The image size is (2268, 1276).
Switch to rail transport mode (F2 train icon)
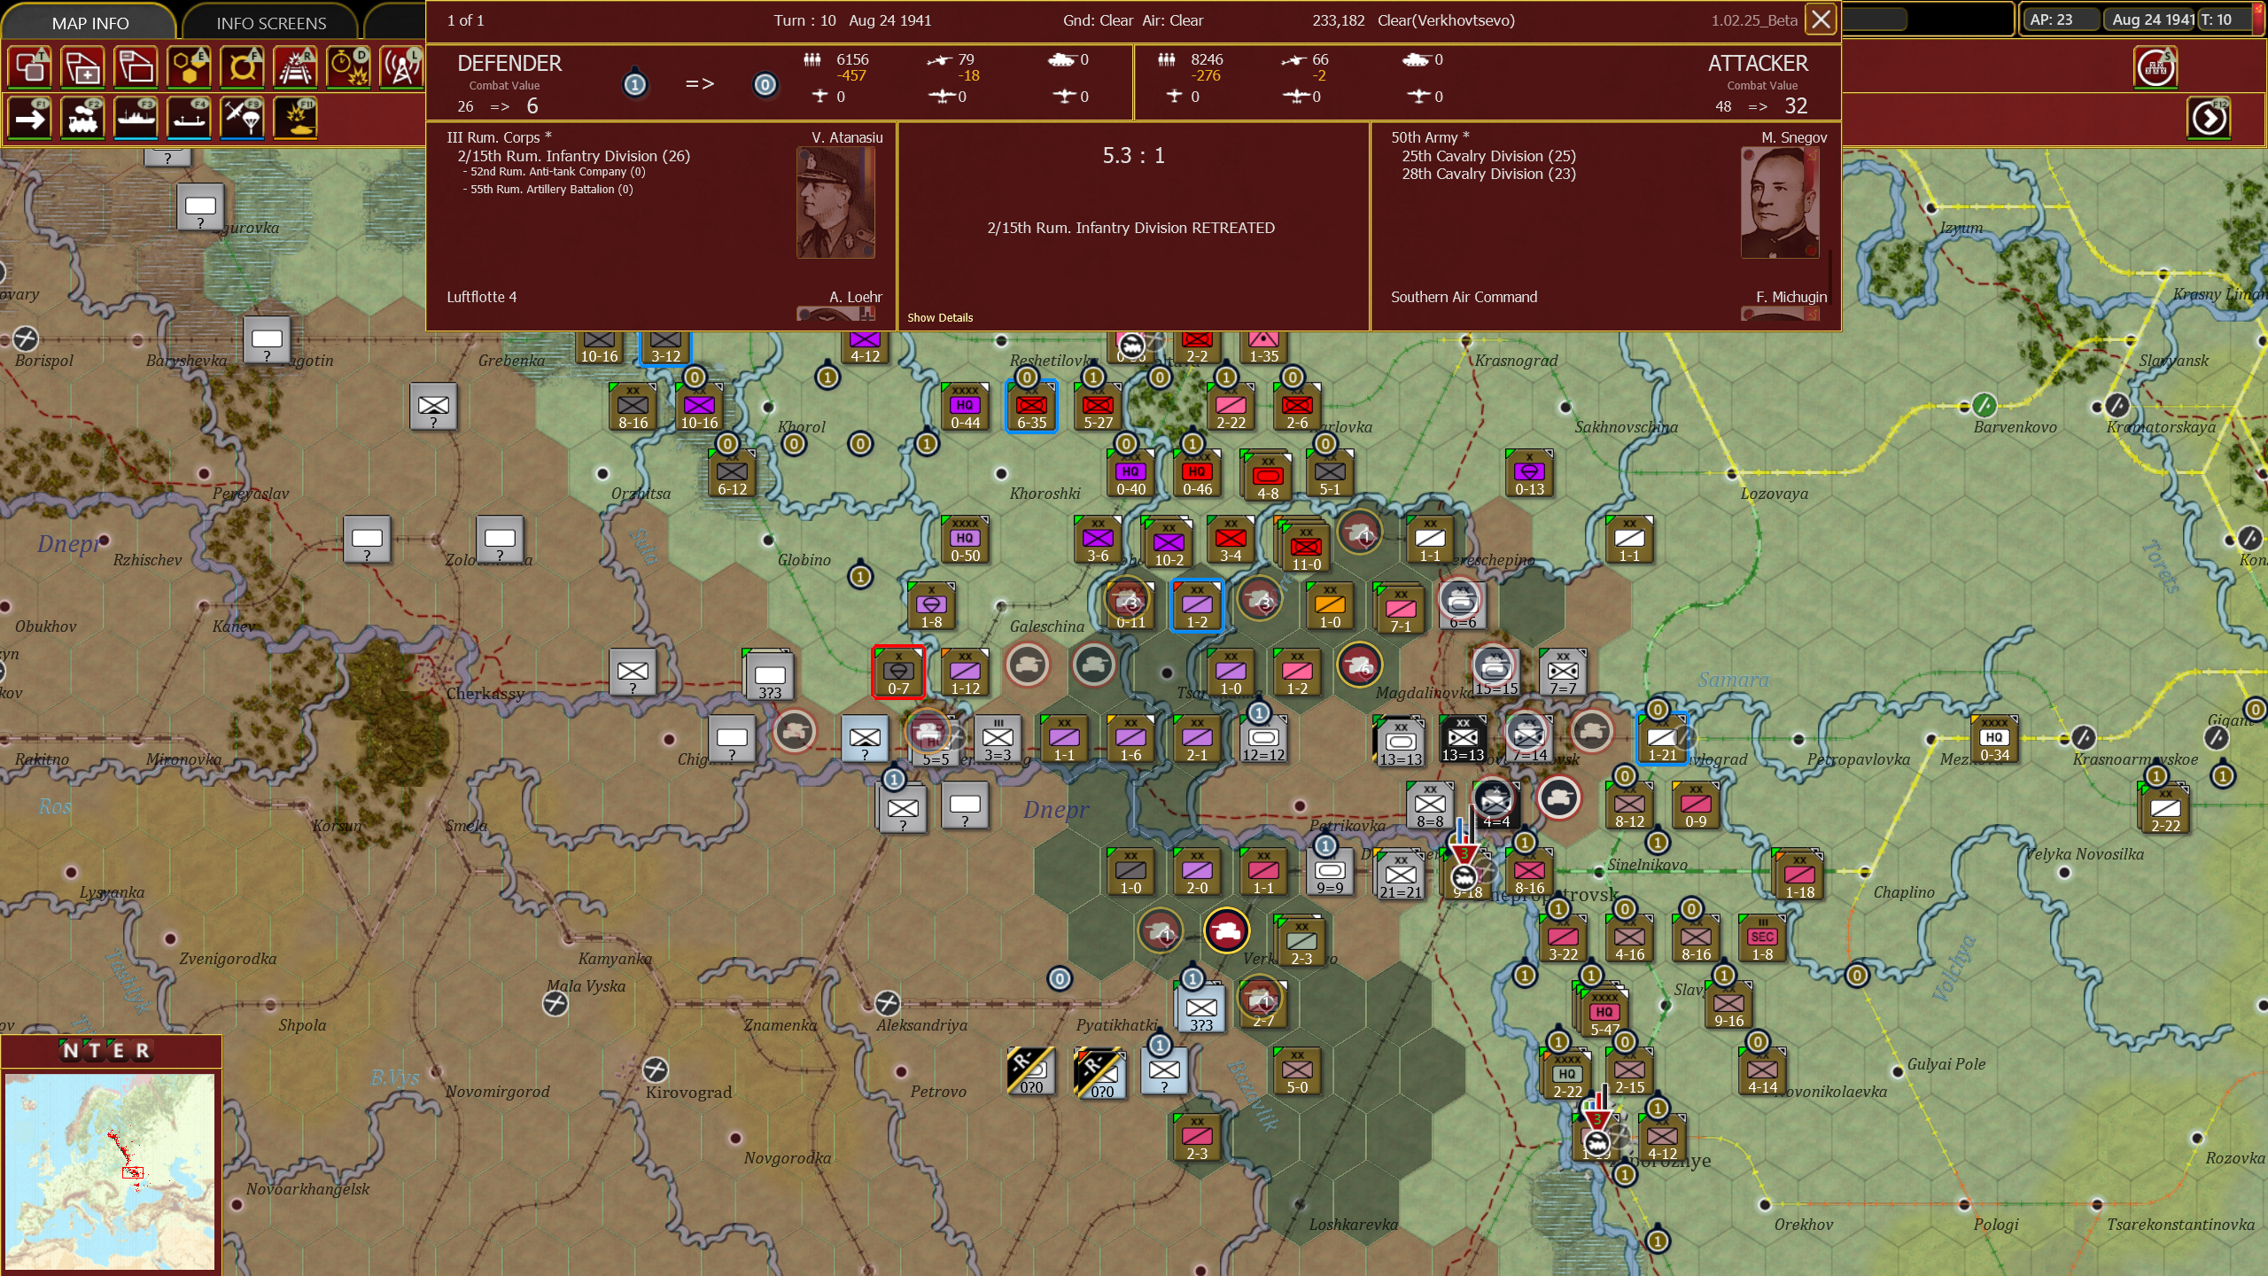[x=83, y=118]
